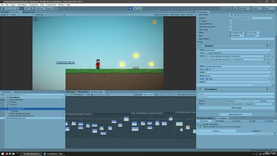The width and height of the screenshot is (277, 156).
Task: Click the Play button
Action: point(131,8)
